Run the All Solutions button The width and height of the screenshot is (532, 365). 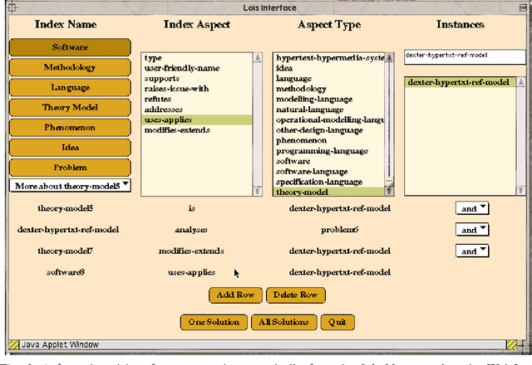(284, 322)
